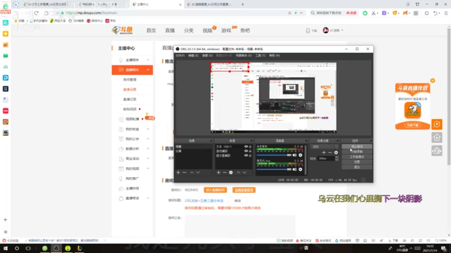Open OBS 编辑(E) menu

[193, 55]
